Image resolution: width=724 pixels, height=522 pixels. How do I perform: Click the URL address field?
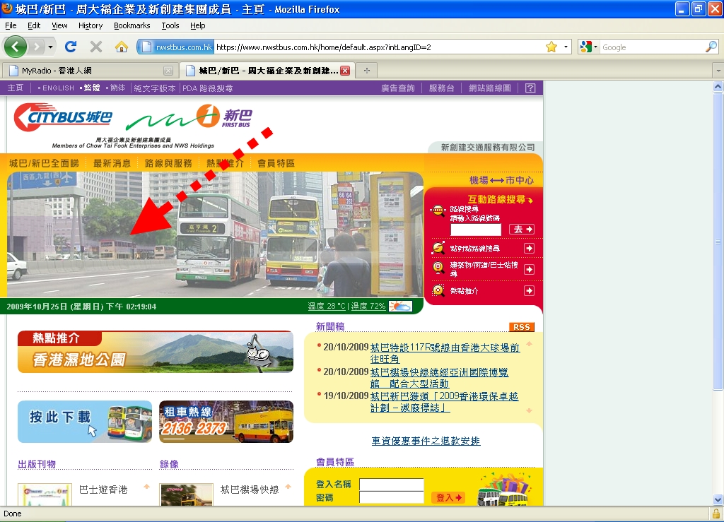(x=379, y=47)
